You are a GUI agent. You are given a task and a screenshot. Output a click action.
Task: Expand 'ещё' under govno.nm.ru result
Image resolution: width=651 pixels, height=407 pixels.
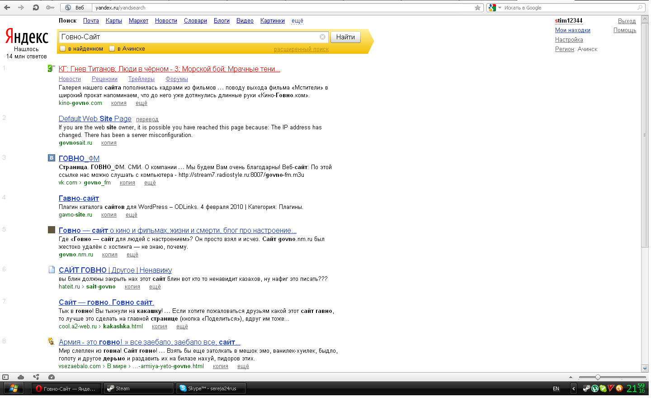click(132, 255)
